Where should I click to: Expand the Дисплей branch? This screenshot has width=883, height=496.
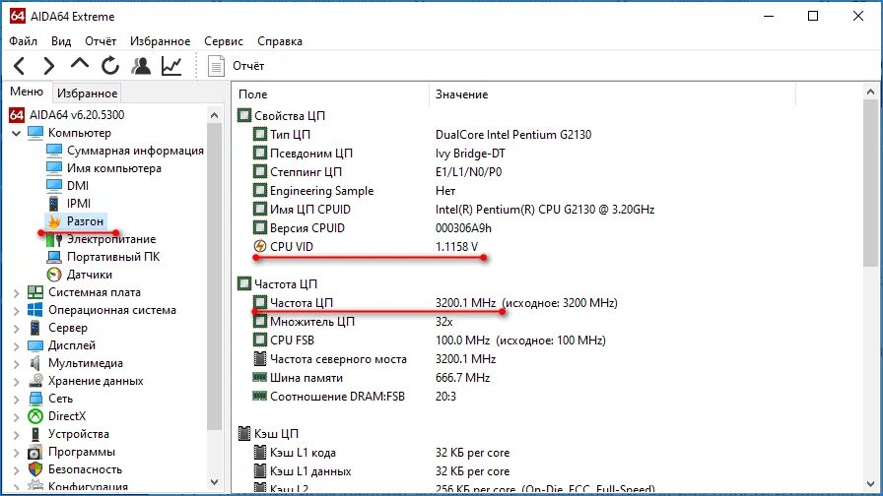[x=17, y=345]
